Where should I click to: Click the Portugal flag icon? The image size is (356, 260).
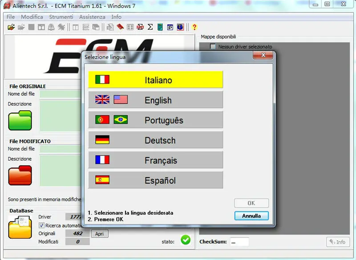(x=102, y=120)
